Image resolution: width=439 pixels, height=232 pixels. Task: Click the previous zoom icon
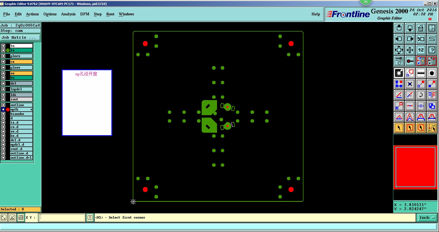click(421, 39)
